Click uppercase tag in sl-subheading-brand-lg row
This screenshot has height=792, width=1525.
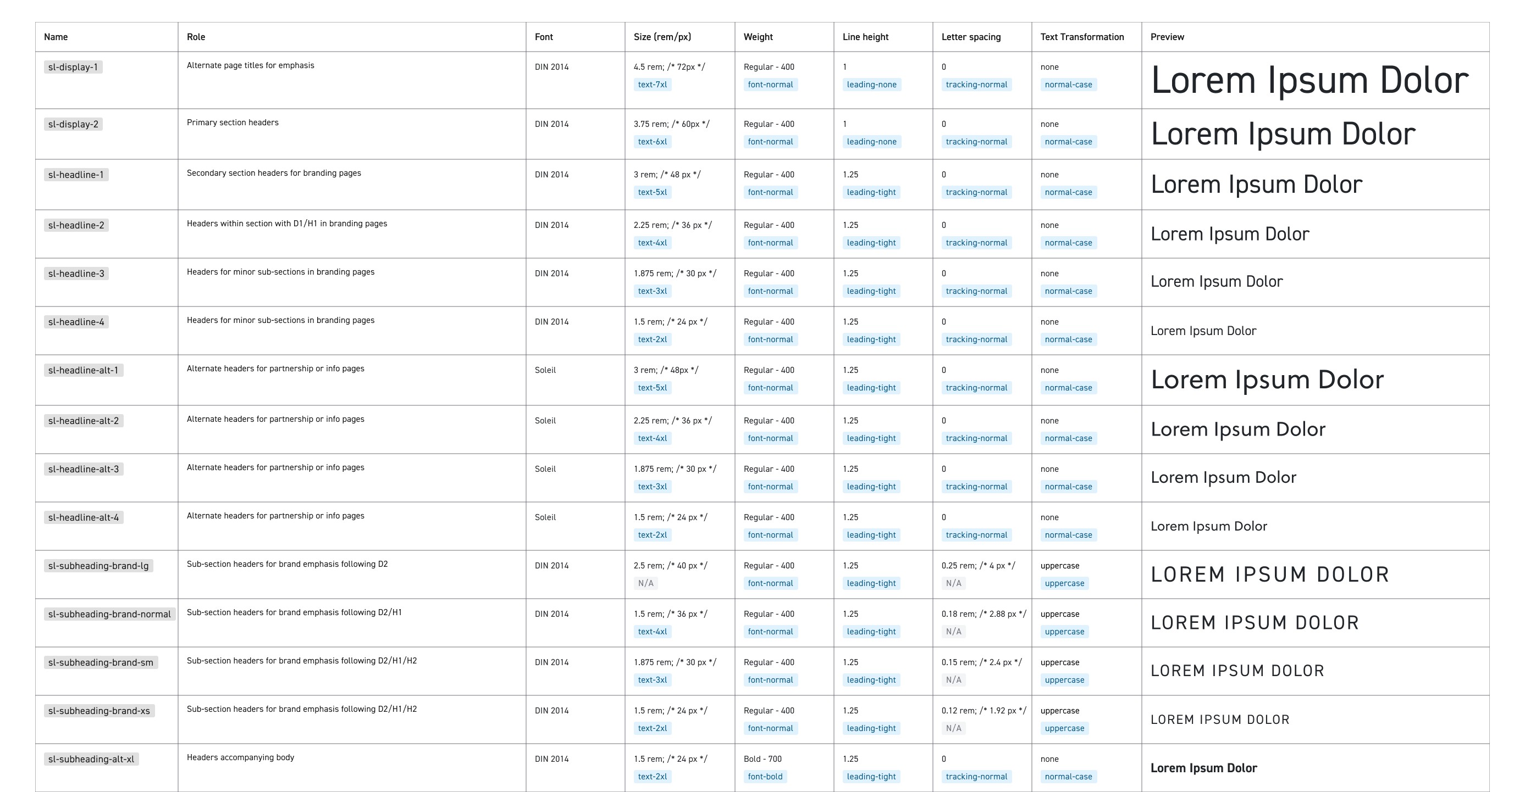click(x=1064, y=583)
